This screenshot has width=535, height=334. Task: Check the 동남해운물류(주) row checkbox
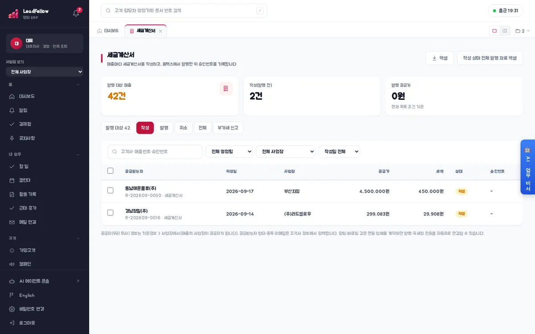[111, 191]
